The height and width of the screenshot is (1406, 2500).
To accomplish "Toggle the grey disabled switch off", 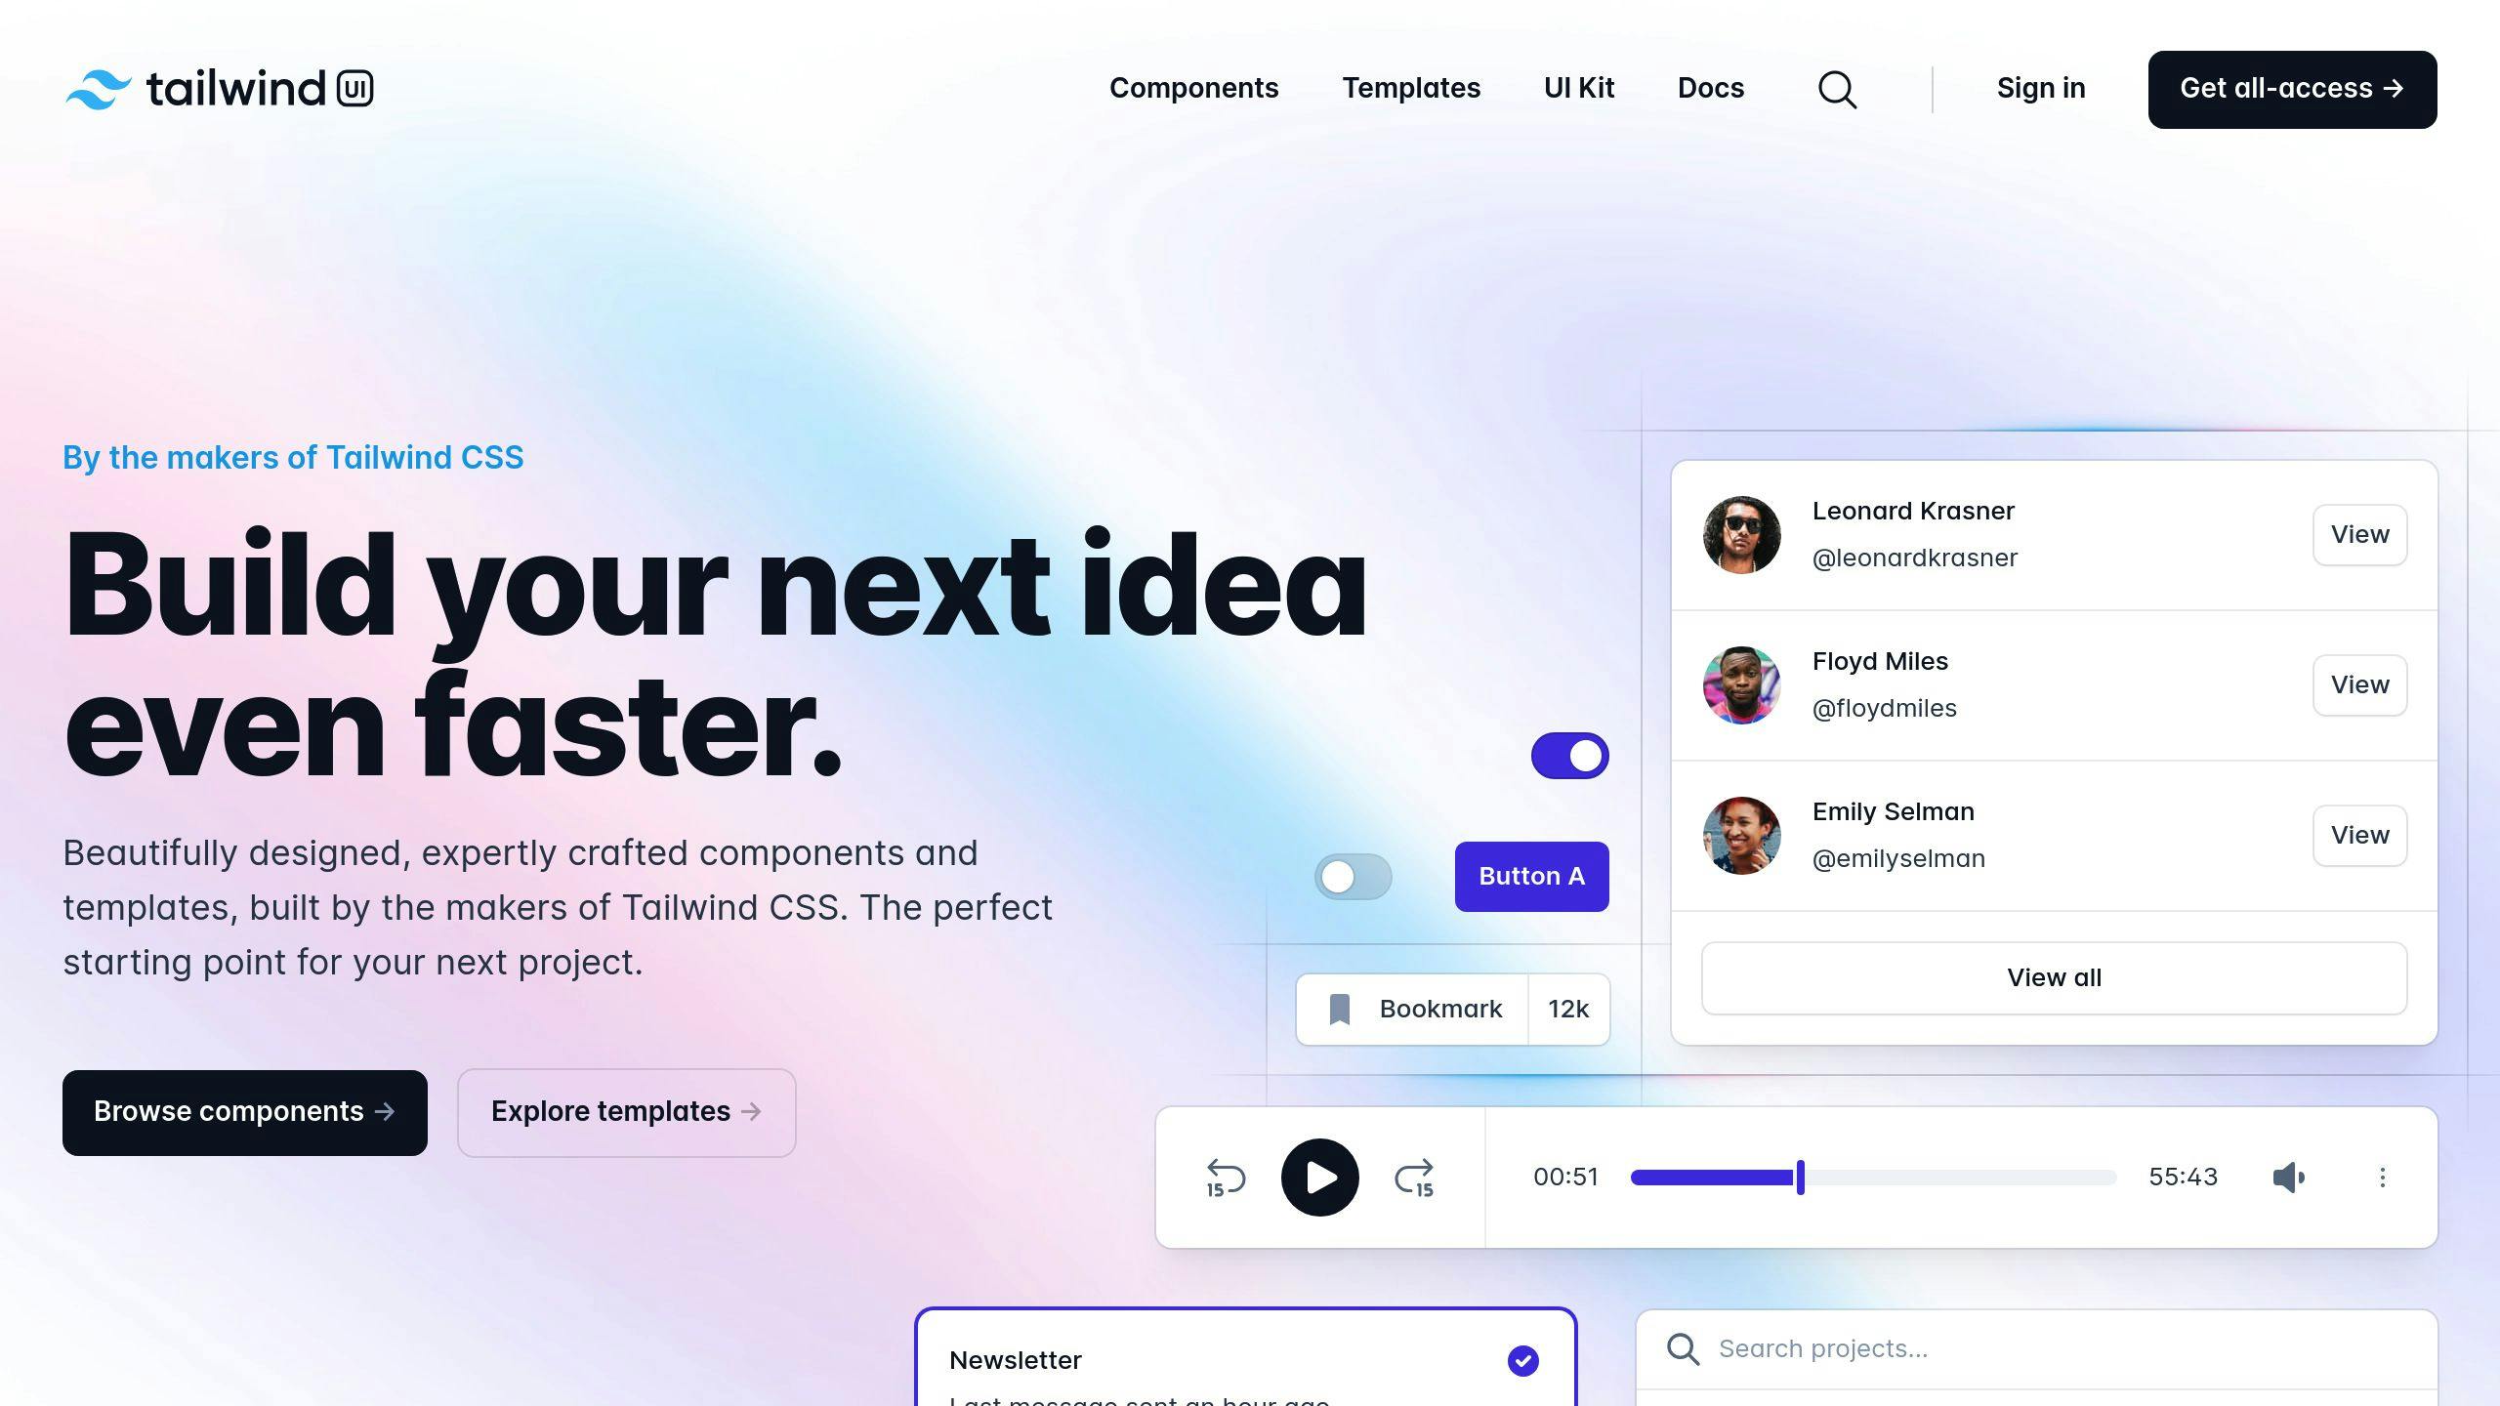I will [1353, 876].
